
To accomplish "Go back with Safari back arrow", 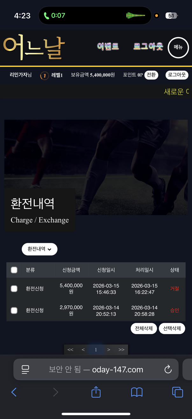I will click(14, 392).
